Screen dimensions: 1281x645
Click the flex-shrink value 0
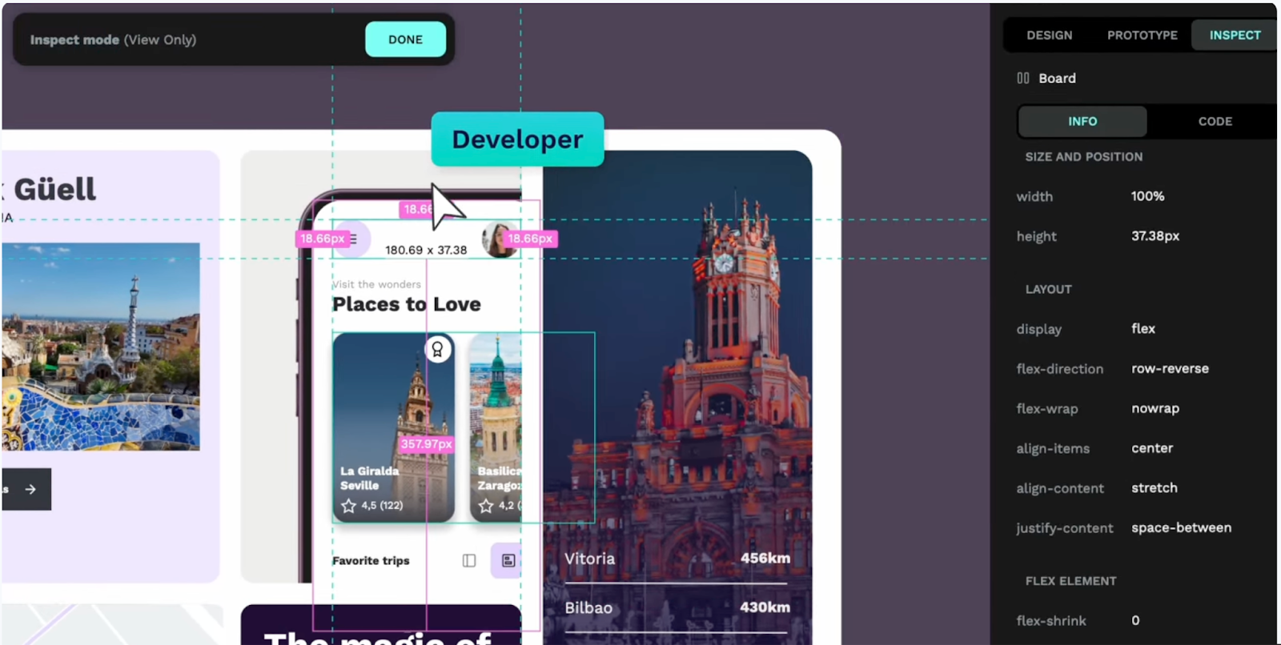click(x=1135, y=620)
